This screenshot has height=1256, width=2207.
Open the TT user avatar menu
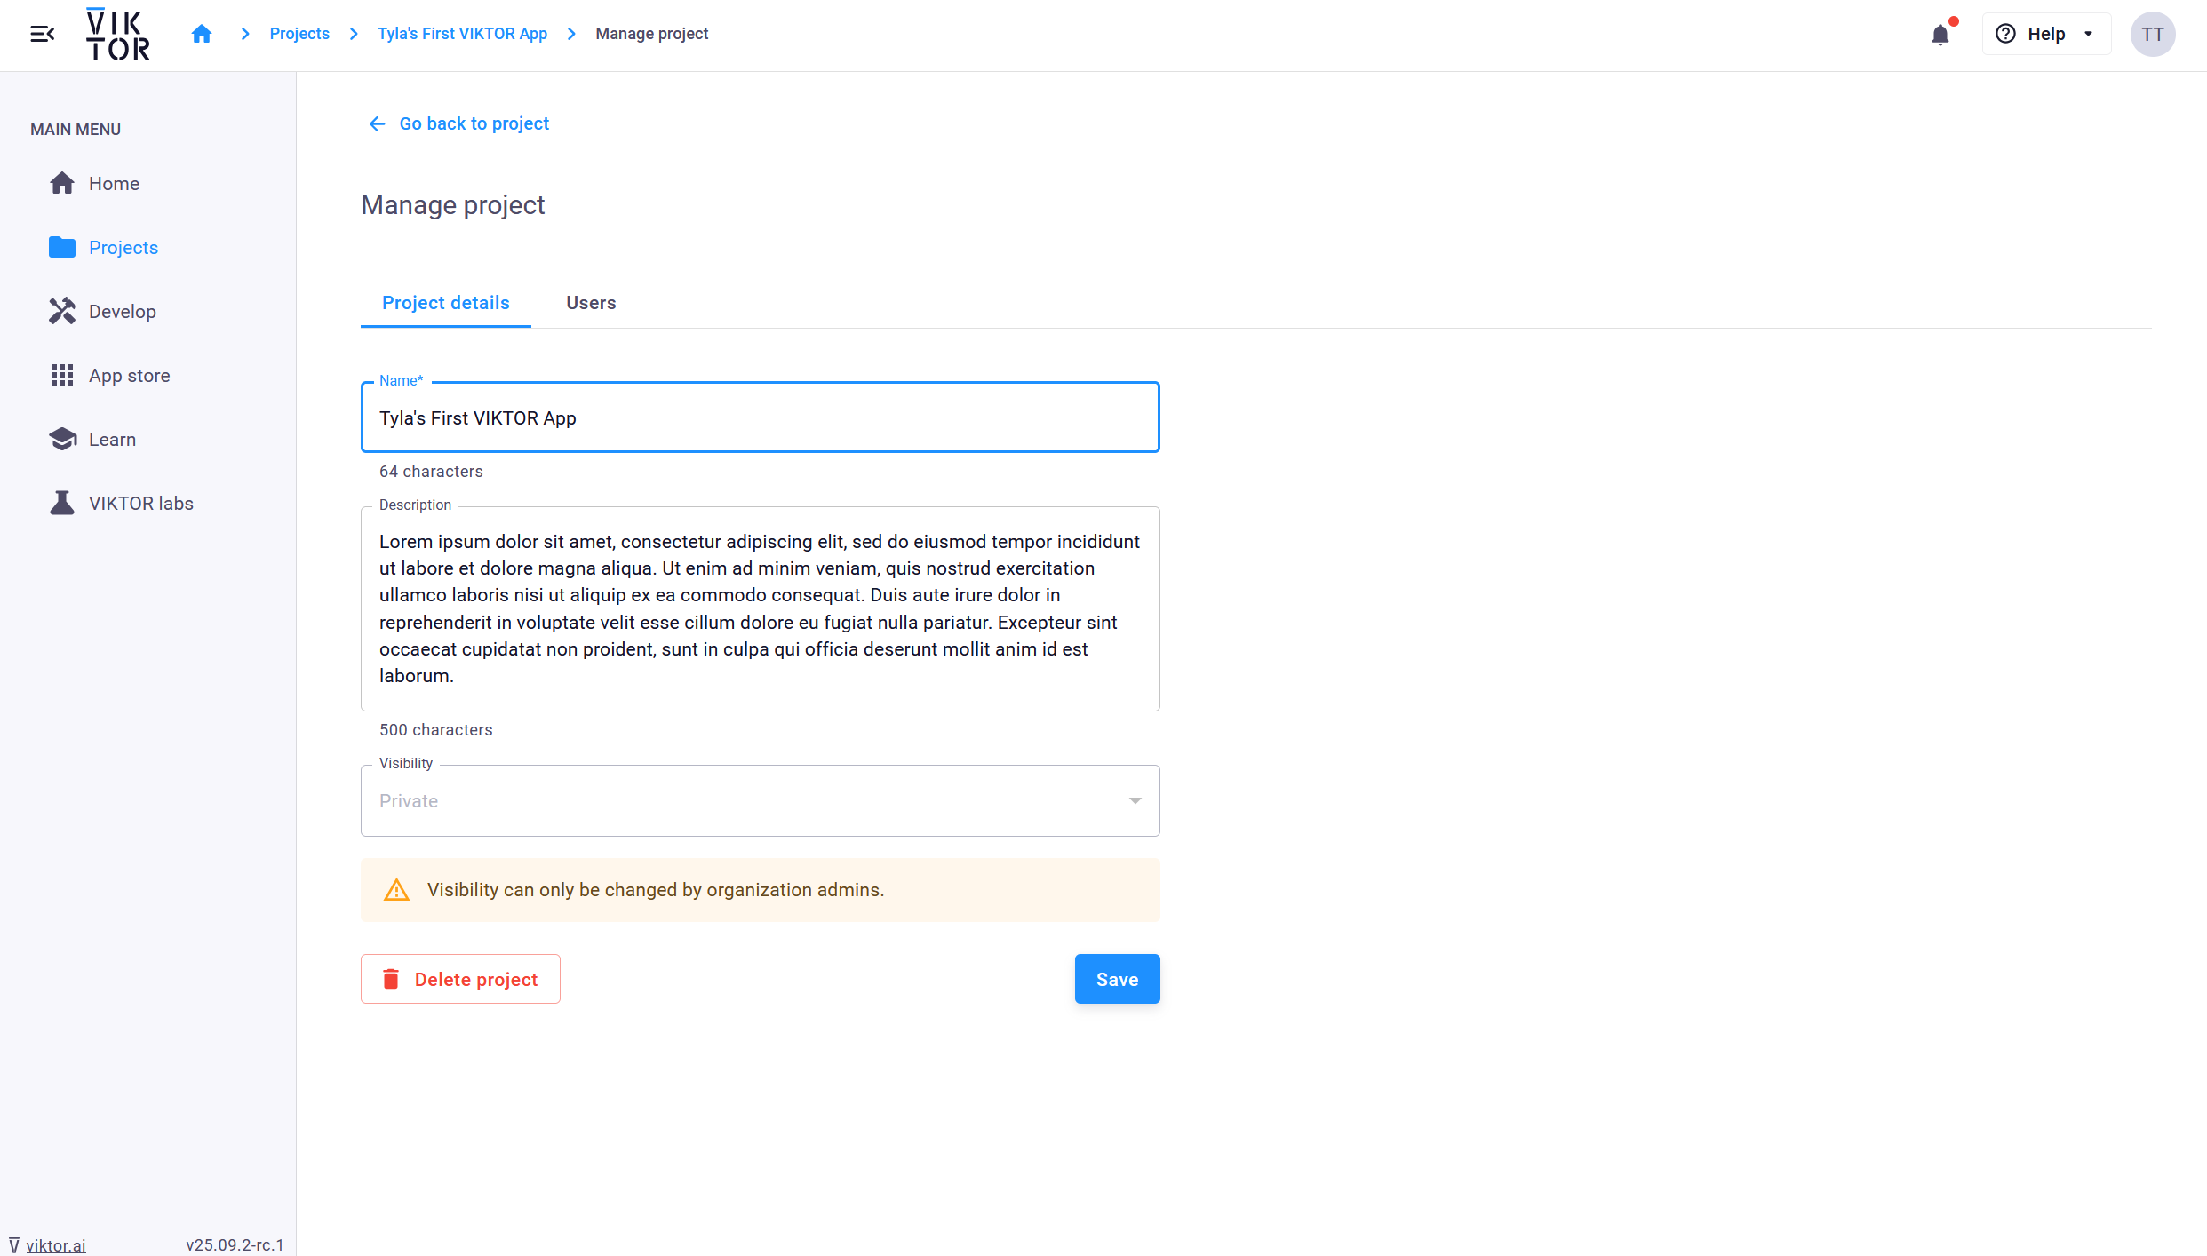pos(2152,35)
